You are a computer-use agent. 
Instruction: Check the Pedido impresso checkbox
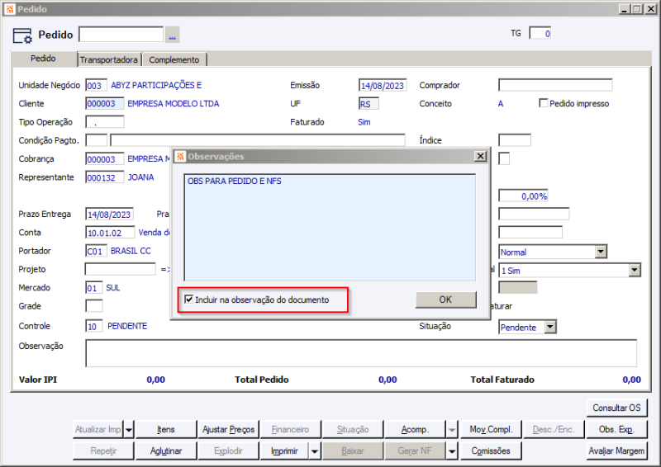(544, 103)
